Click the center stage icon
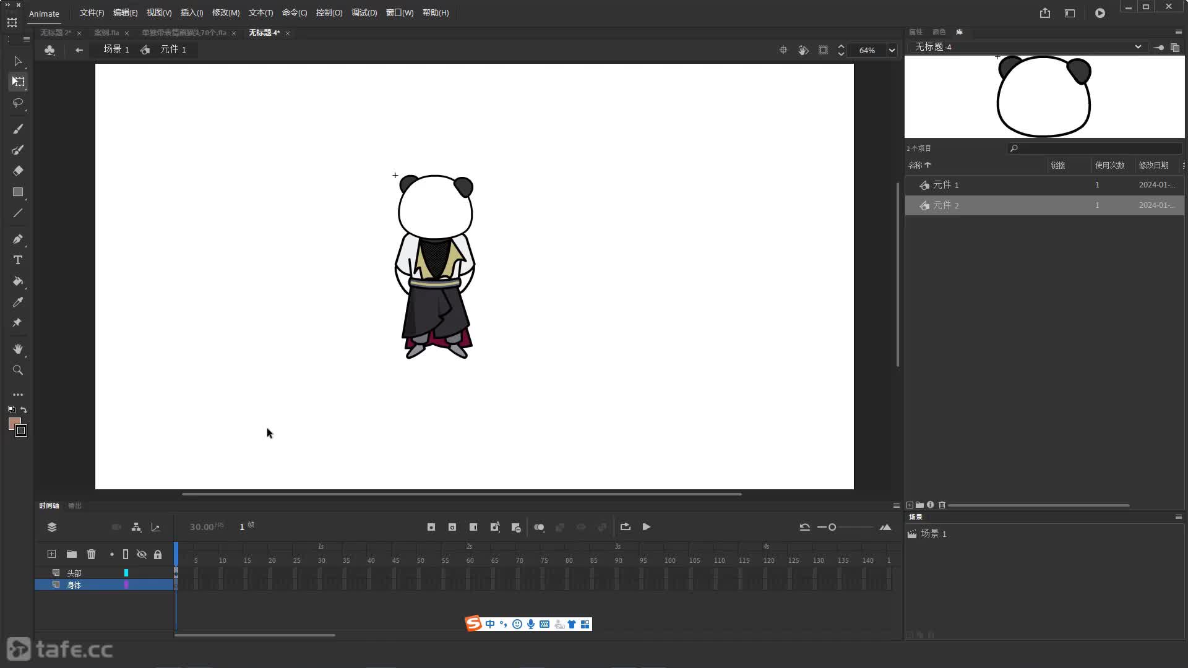Screen dimensions: 1188x668 [x=783, y=50]
